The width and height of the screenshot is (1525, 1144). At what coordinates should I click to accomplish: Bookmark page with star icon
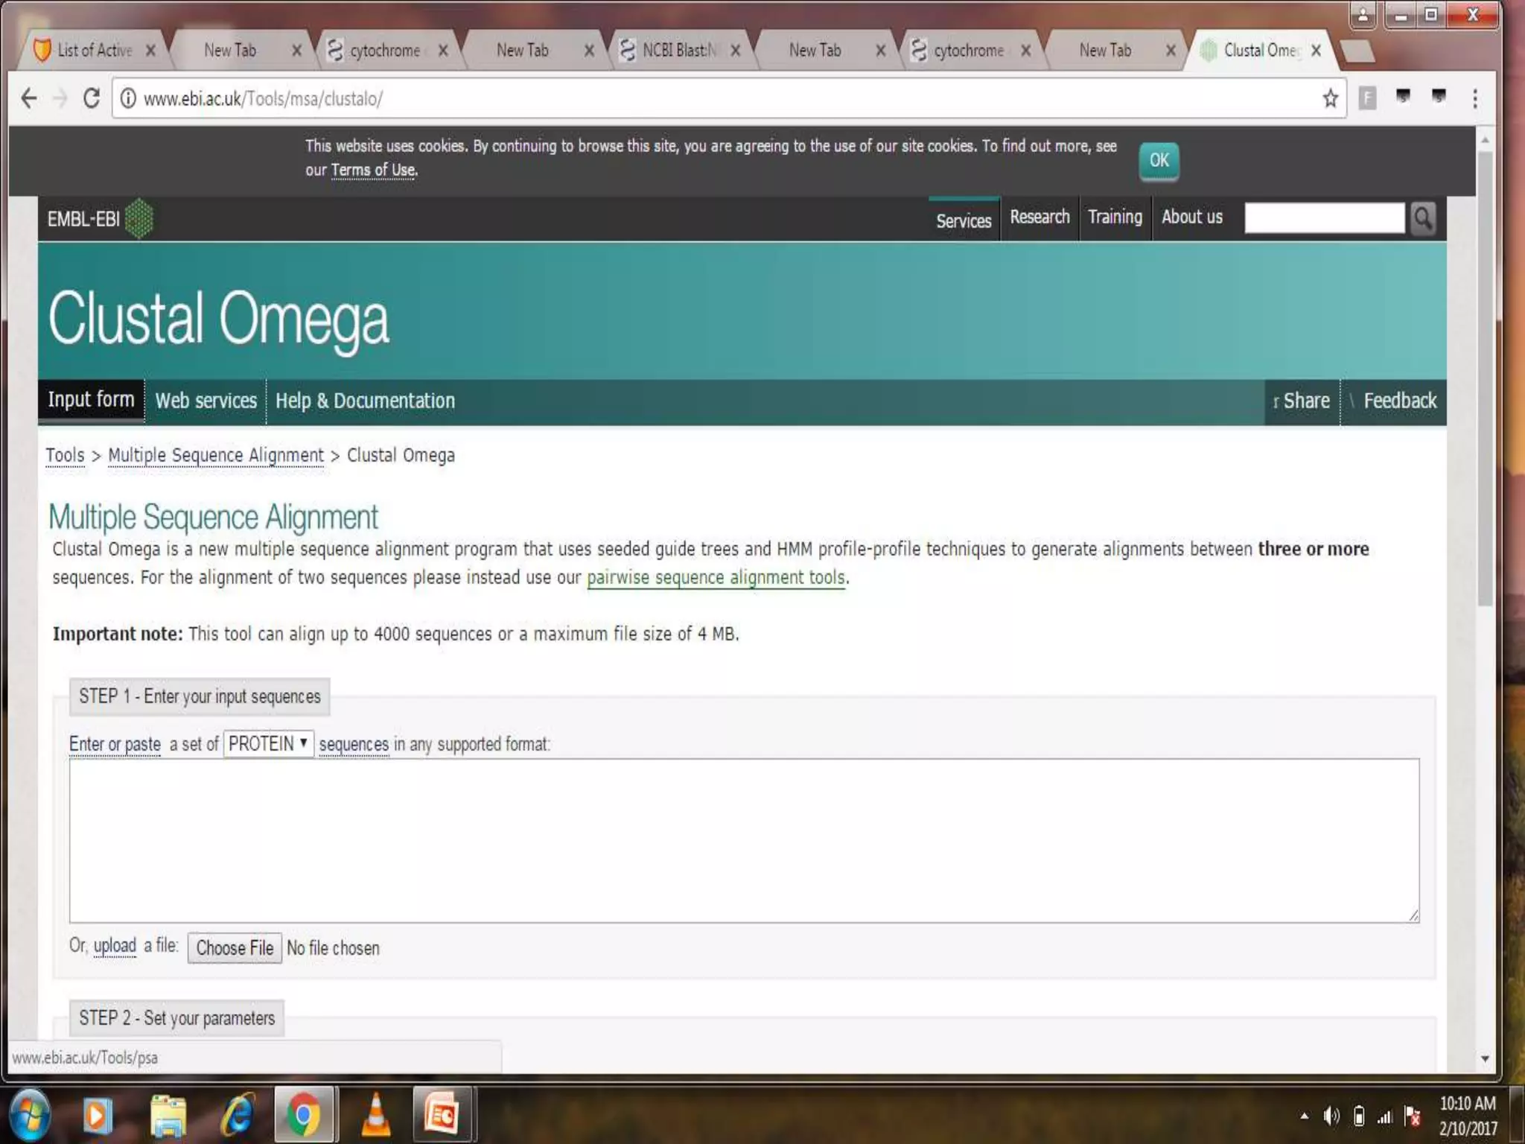pyautogui.click(x=1330, y=98)
